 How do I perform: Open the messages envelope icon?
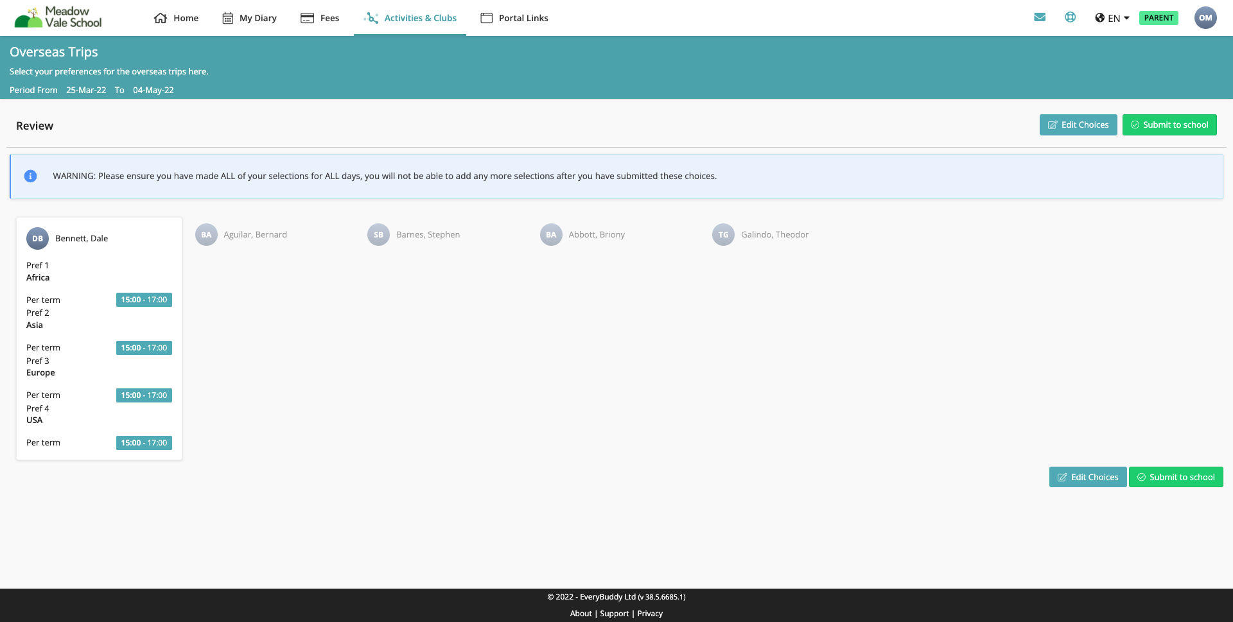(x=1040, y=17)
